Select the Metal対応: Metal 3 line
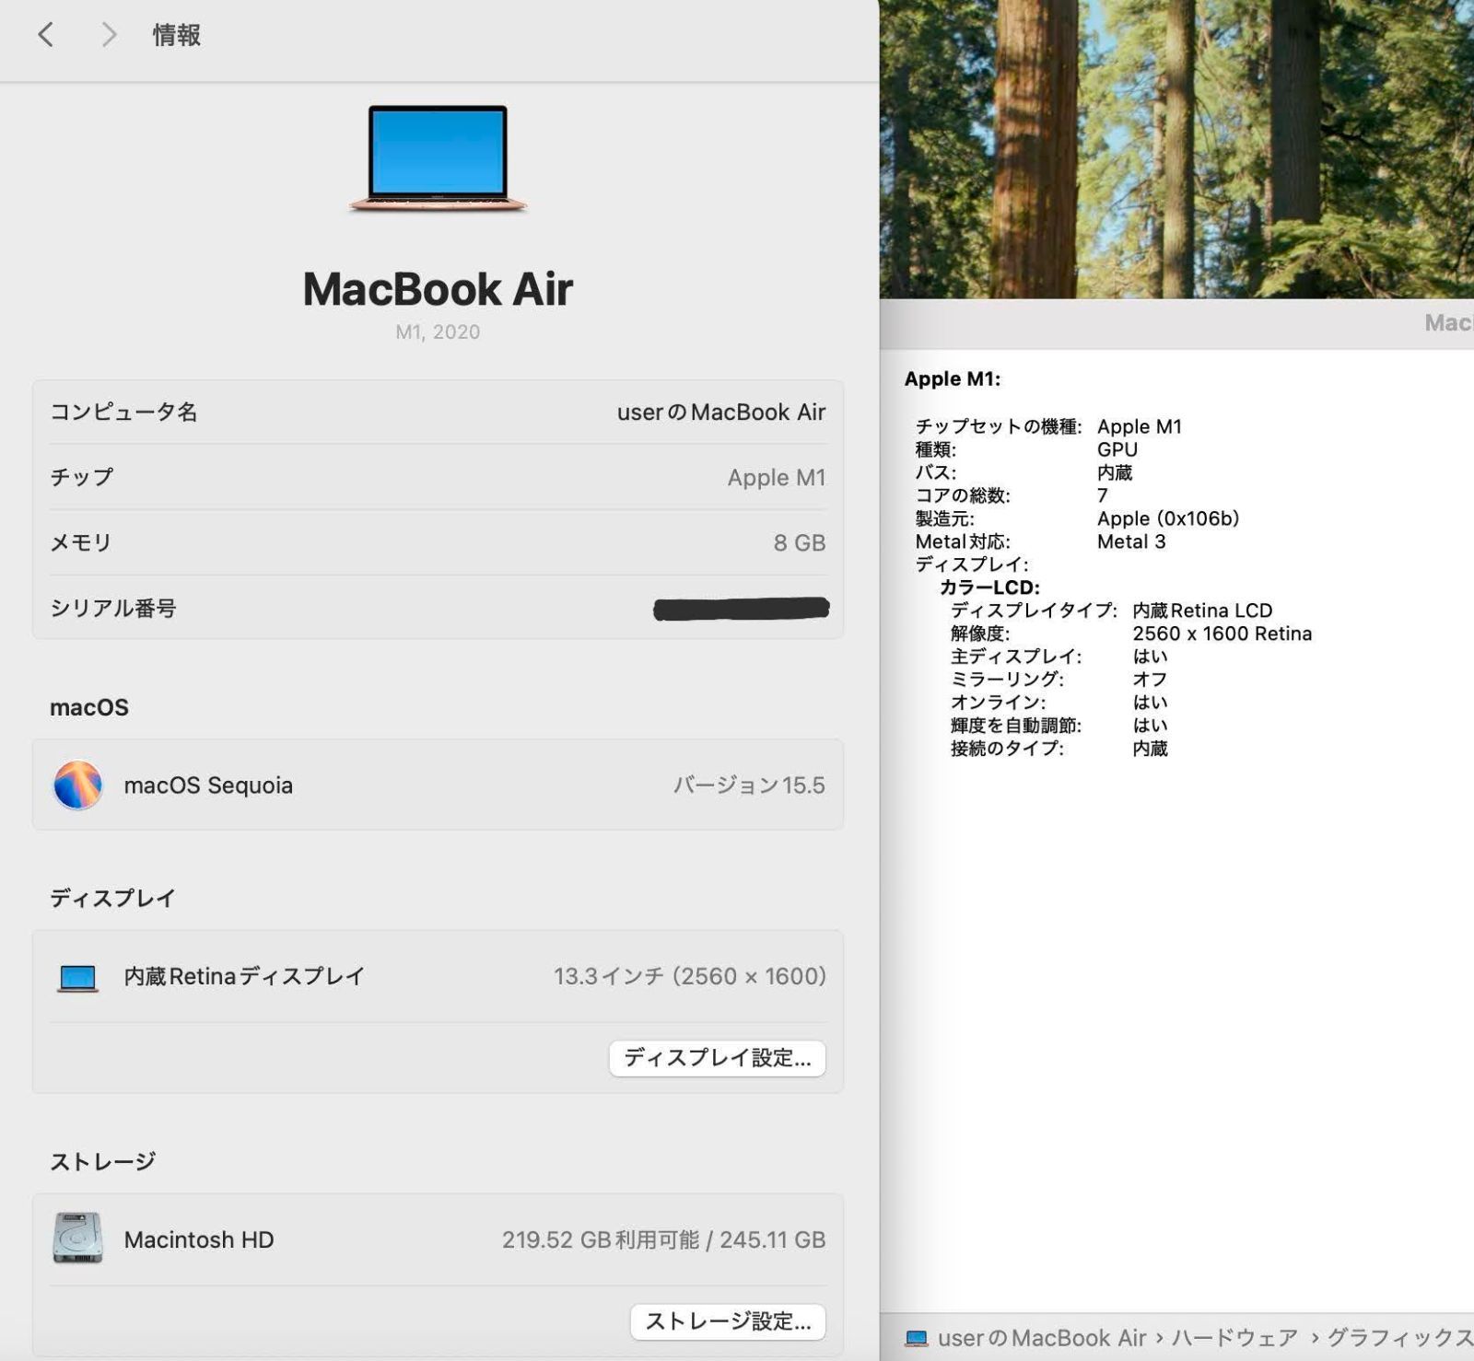The width and height of the screenshot is (1474, 1361). click(x=1040, y=541)
